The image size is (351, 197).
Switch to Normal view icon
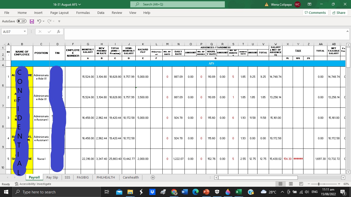click(x=280, y=184)
